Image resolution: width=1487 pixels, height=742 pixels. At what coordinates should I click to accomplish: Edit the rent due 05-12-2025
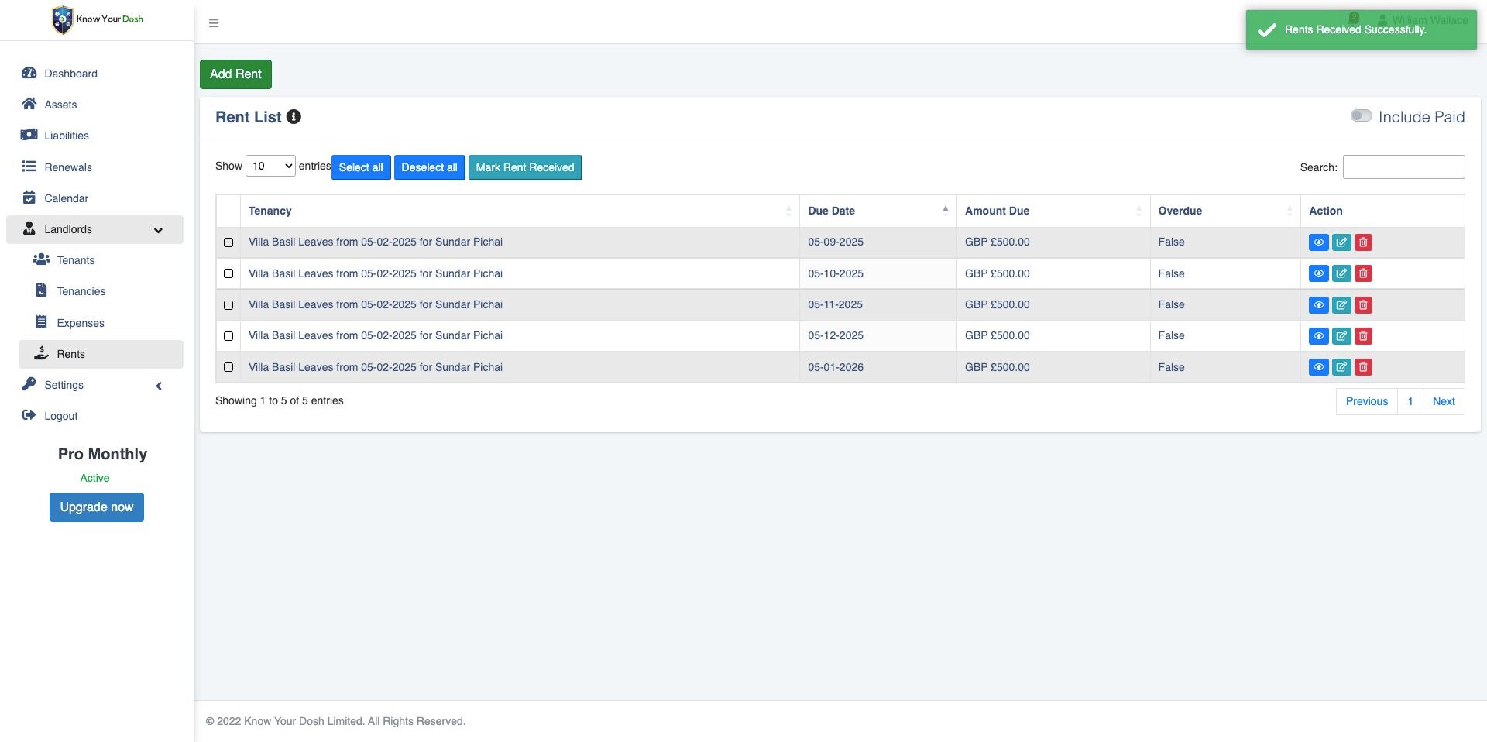[x=1341, y=336]
